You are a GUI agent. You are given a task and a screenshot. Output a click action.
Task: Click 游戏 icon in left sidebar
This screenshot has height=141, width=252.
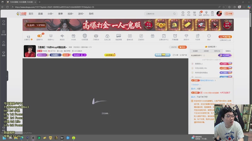click(x=3, y=44)
